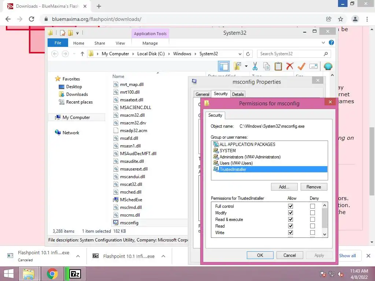The image size is (375, 281).
Task: Open options for canceled Flashpoint download
Action: (78, 256)
